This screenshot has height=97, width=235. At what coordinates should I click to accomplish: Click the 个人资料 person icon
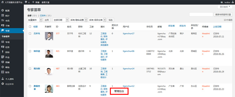point(3,79)
